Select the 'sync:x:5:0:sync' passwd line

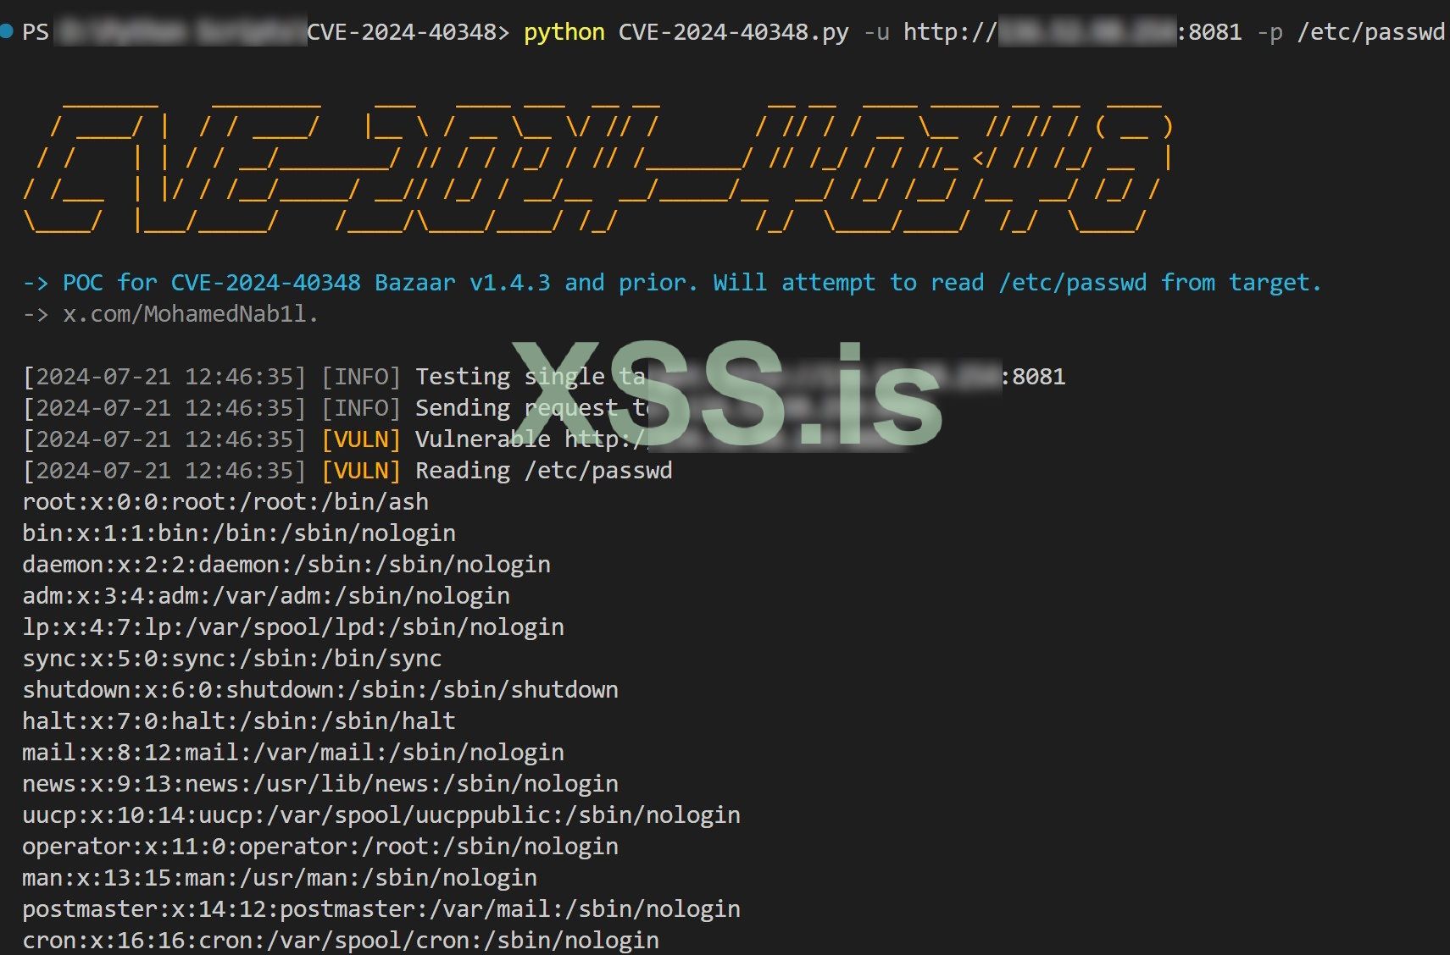232,659
